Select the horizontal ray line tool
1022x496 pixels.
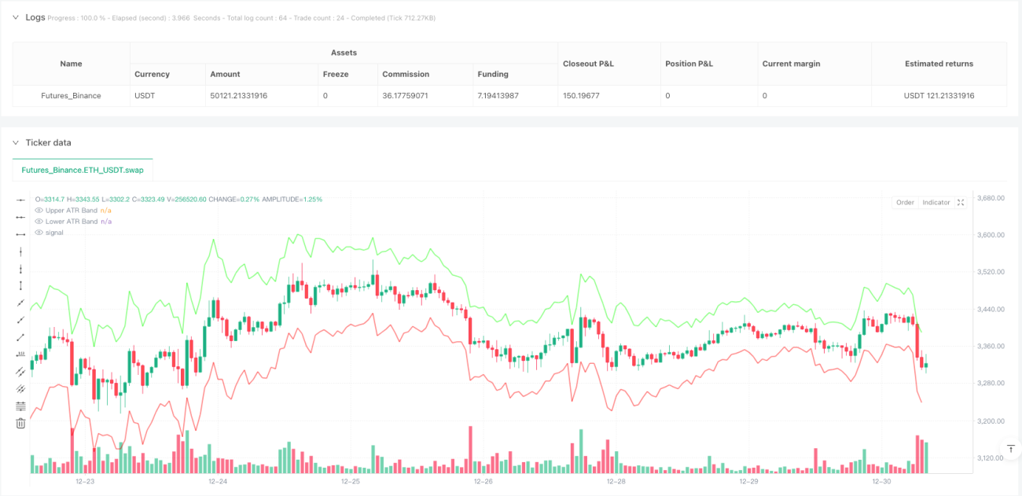click(20, 217)
